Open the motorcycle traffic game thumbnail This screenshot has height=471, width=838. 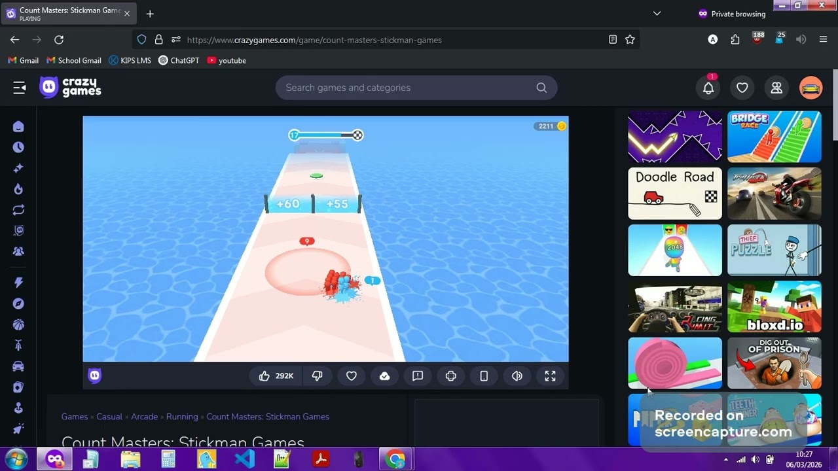774,194
